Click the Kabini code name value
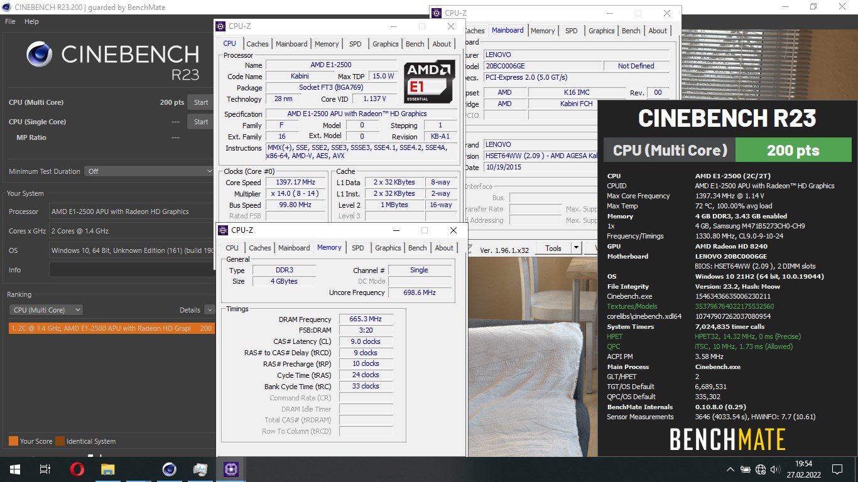The height and width of the screenshot is (482, 858). 300,77
